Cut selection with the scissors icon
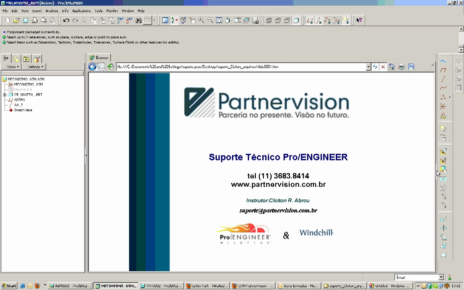The height and width of the screenshot is (290, 464). pyautogui.click(x=84, y=20)
